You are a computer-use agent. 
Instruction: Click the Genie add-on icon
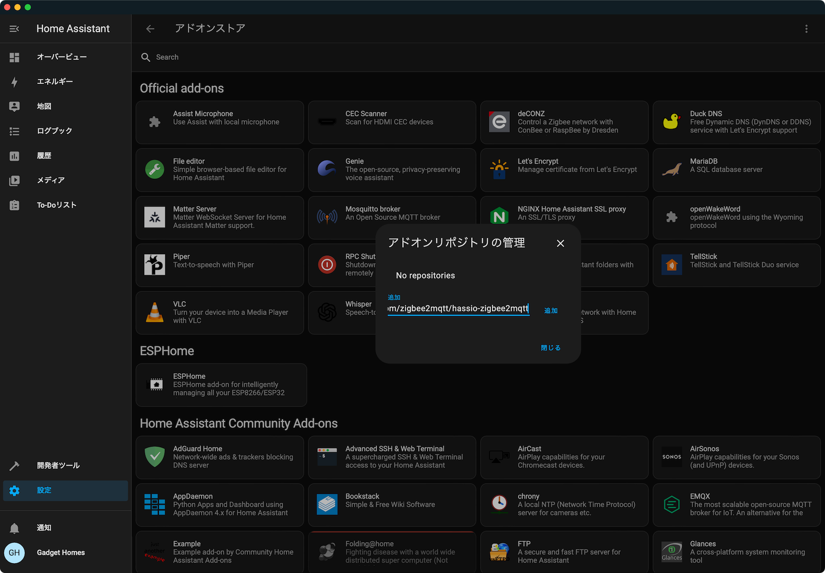coord(327,170)
